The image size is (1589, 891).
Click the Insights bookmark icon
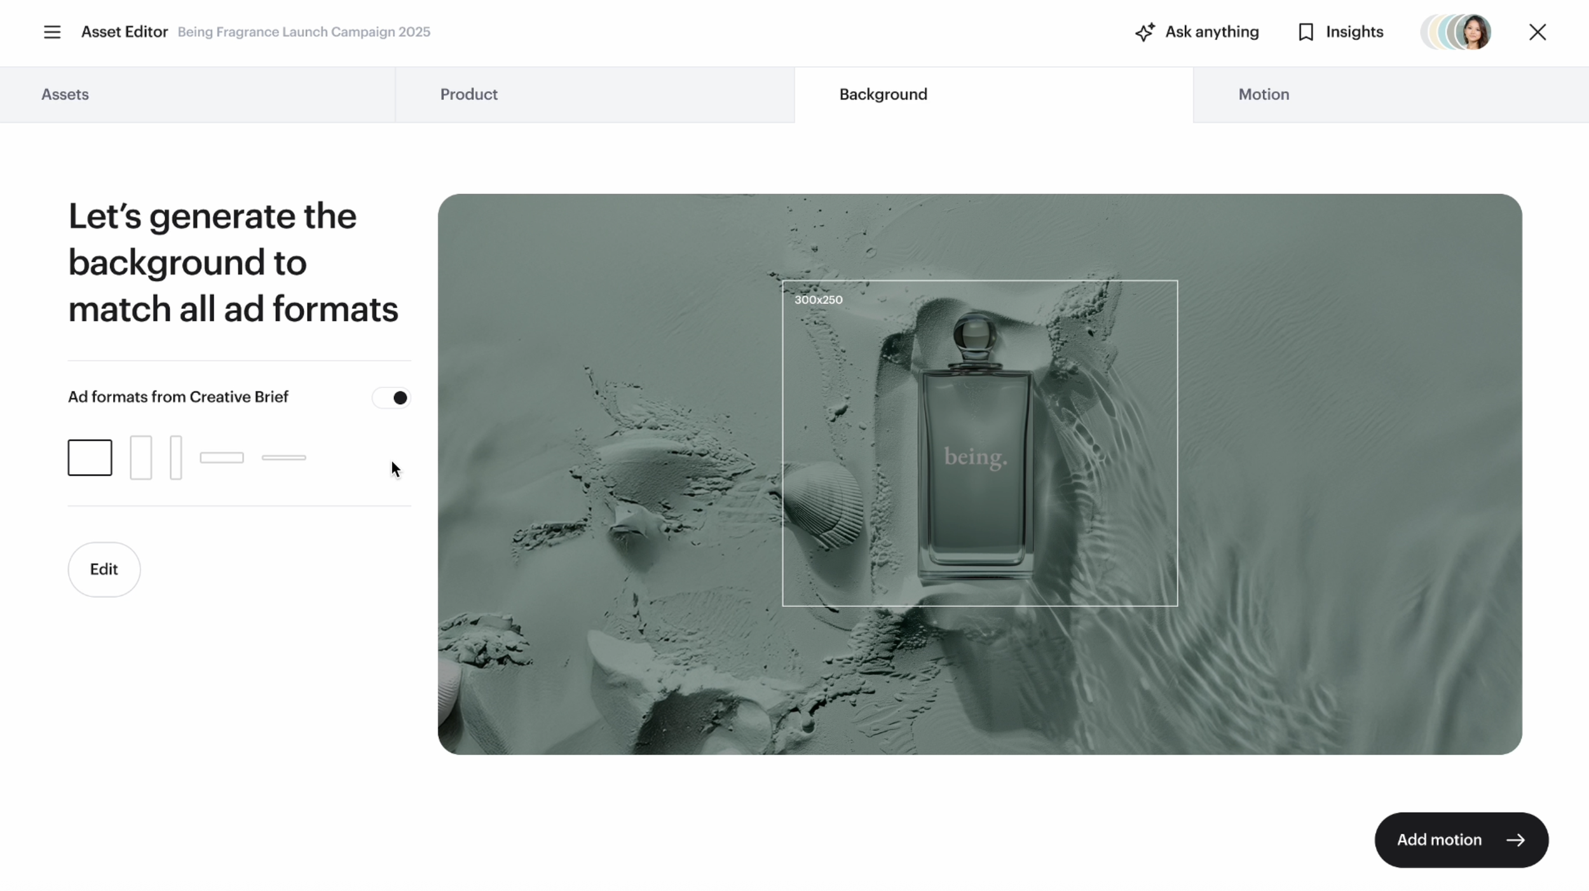click(1306, 32)
